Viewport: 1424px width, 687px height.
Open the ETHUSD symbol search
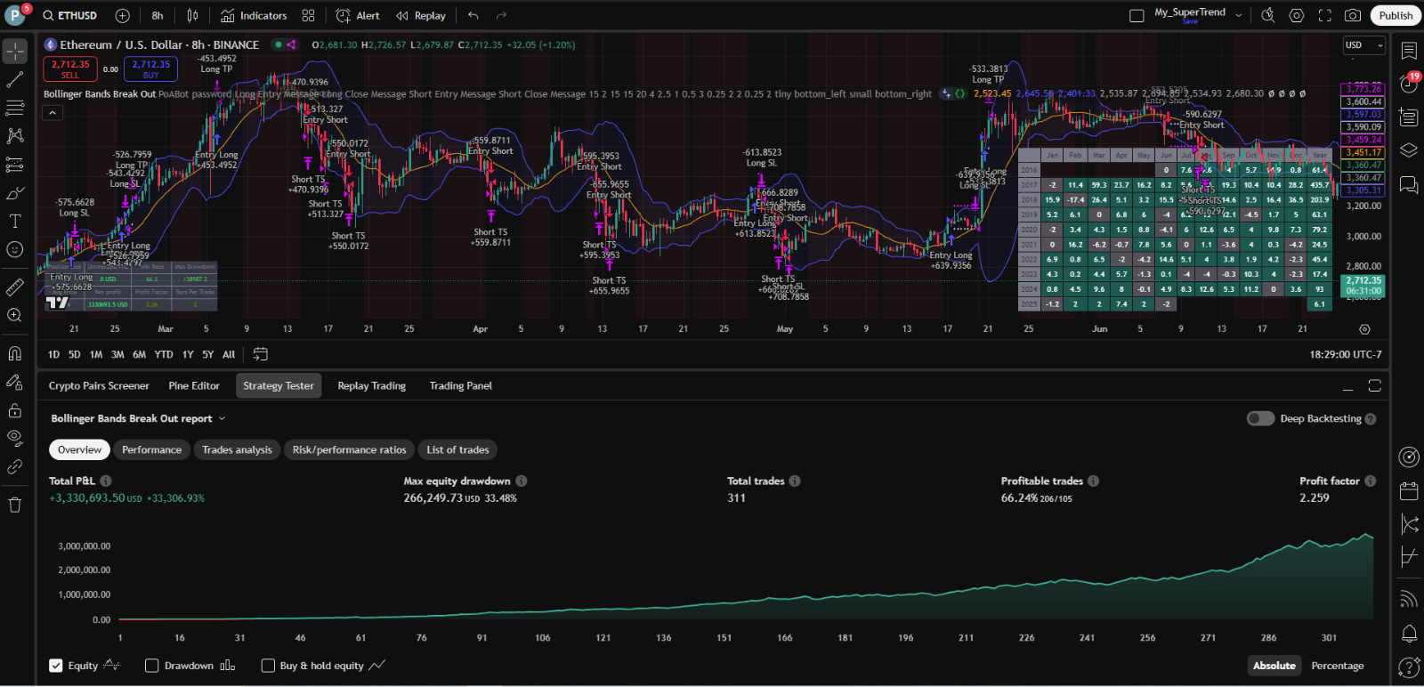(x=69, y=15)
